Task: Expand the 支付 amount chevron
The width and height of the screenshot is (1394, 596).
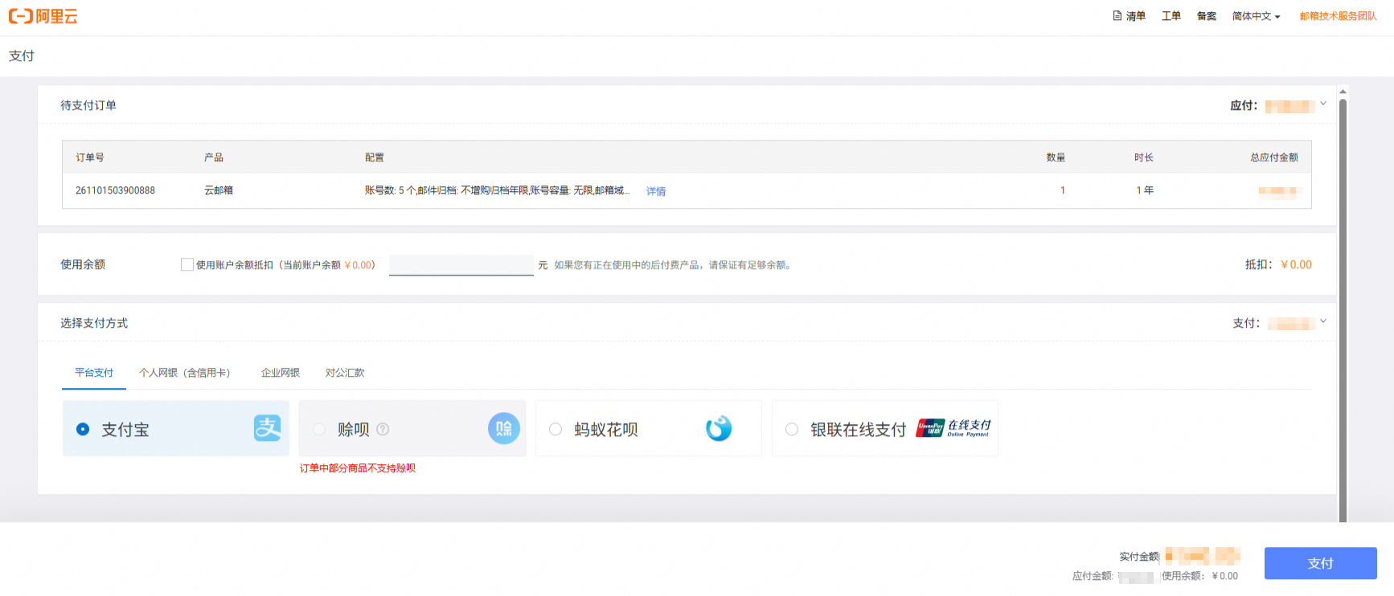Action: tap(1323, 321)
